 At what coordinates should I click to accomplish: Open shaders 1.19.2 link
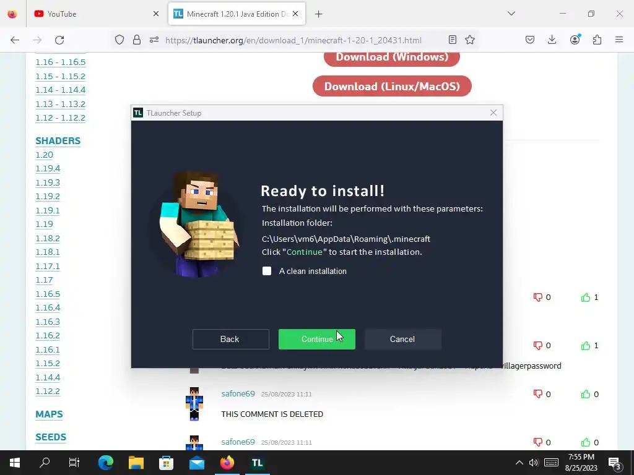pyautogui.click(x=48, y=196)
